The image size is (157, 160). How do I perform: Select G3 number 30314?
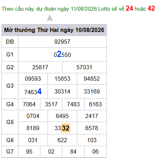62,91
